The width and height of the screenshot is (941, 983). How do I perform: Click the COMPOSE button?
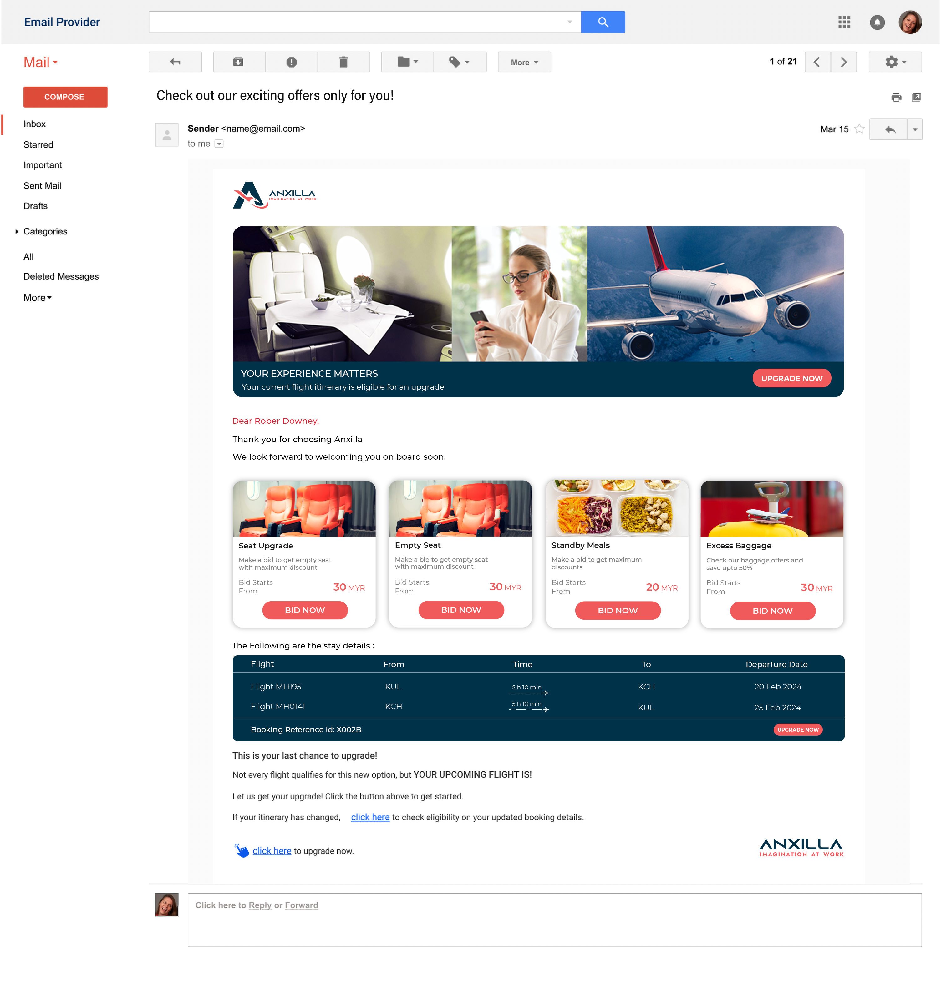65,97
